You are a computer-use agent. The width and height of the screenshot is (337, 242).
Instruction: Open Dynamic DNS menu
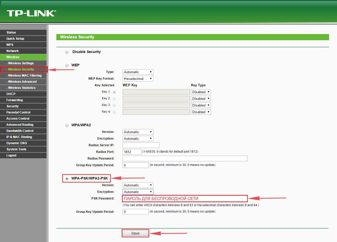coord(23,143)
